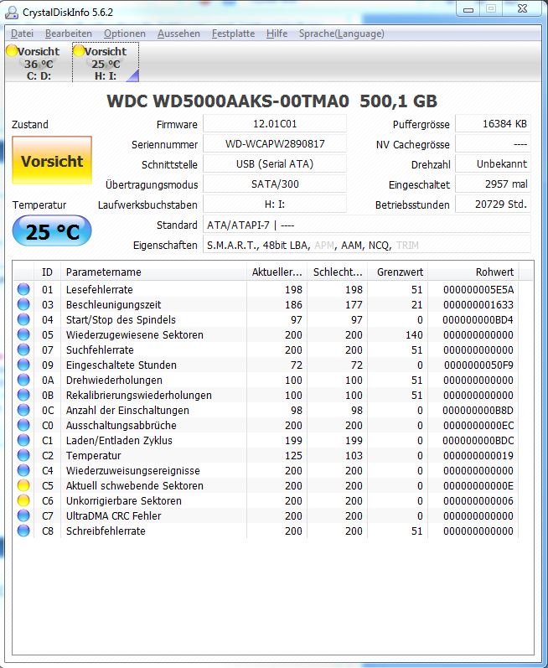Click the NV Cachegrösse field
Viewport: 548px width, 668px height.
pyautogui.click(x=493, y=144)
